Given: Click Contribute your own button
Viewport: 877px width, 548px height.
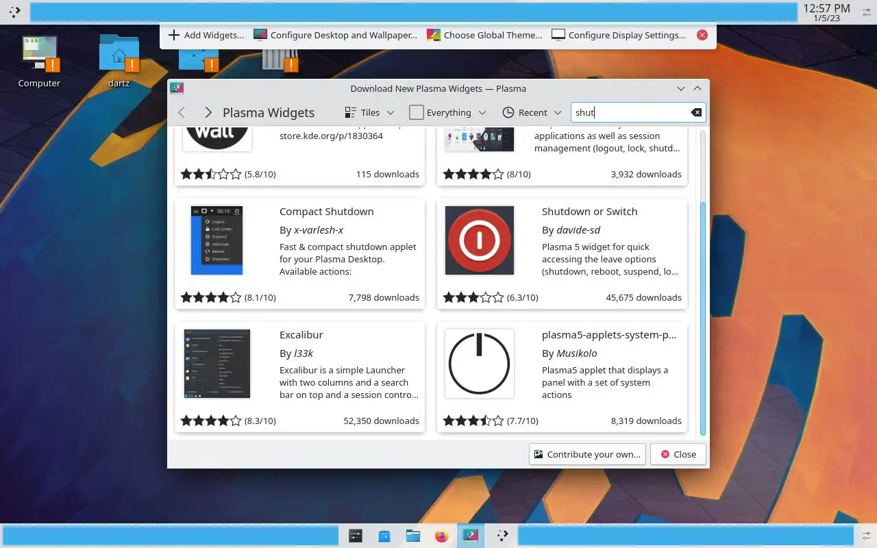Looking at the screenshot, I should pos(587,454).
